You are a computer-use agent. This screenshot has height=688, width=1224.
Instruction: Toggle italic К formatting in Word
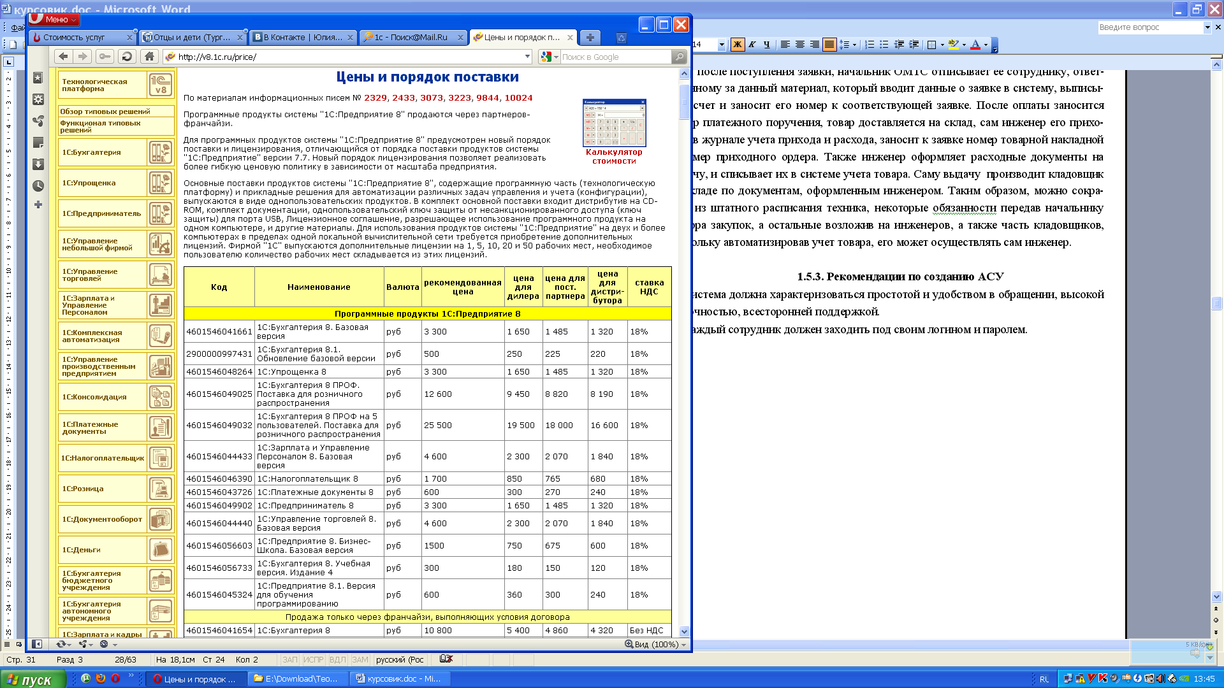pos(752,45)
